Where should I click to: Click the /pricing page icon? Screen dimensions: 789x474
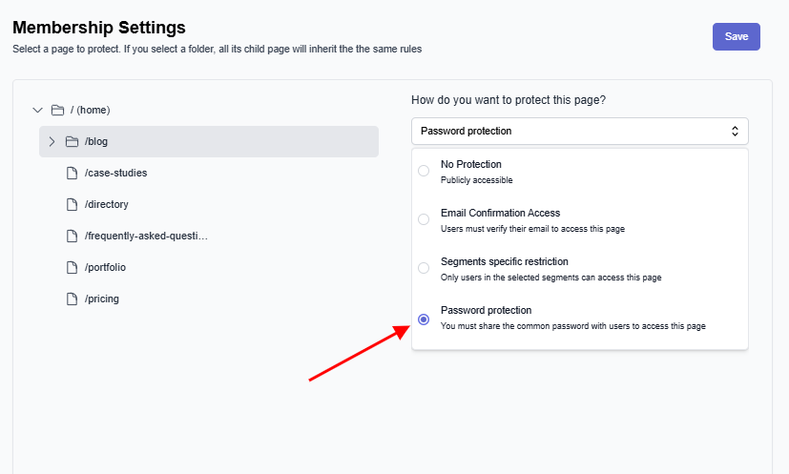pos(71,299)
